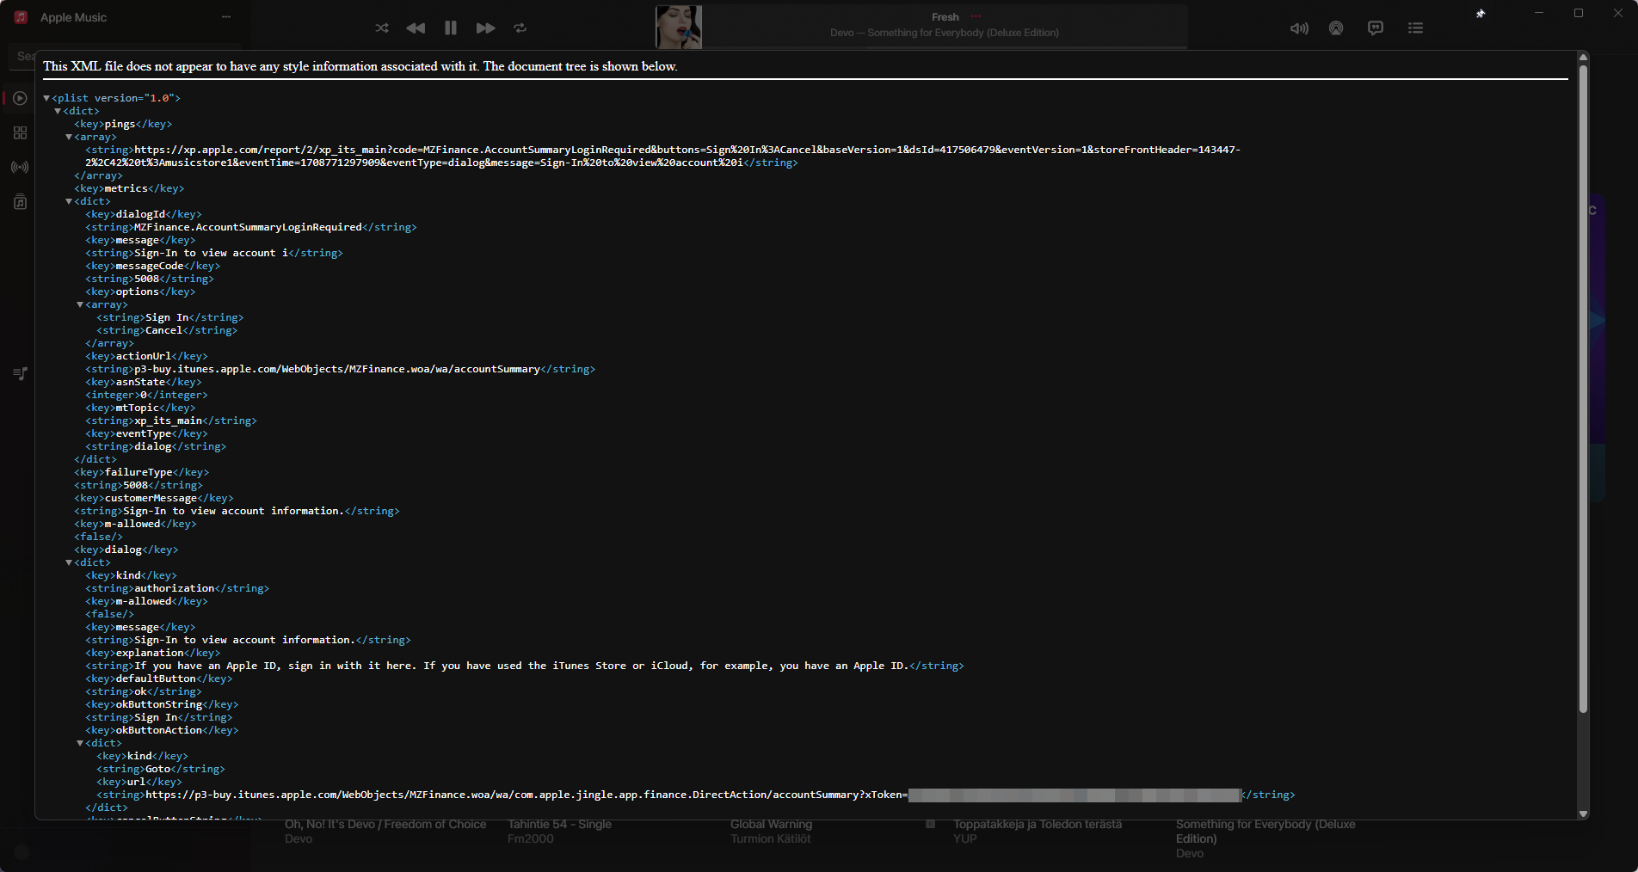The width and height of the screenshot is (1638, 872).
Task: Click the 'xp_its_main' string value
Action: [x=168, y=421]
